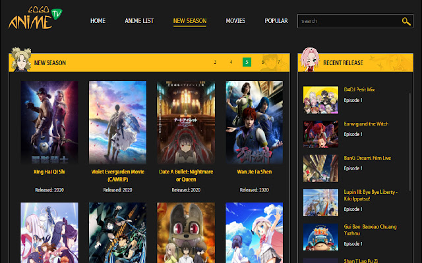Click Released: 2020 under Wan Jie Fa Shen

tap(255, 190)
